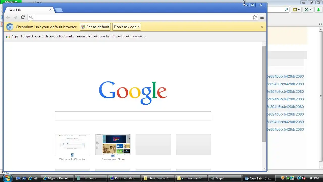Click the Mypal search magnifier icon

pyautogui.click(x=286, y=10)
